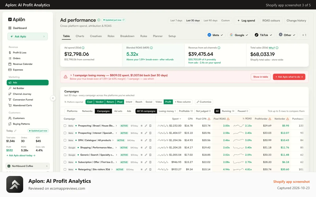Image resolution: width=316 pixels, height=197 pixels.
Task: Open the Abandoned Carts cart icon
Action: (10, 106)
